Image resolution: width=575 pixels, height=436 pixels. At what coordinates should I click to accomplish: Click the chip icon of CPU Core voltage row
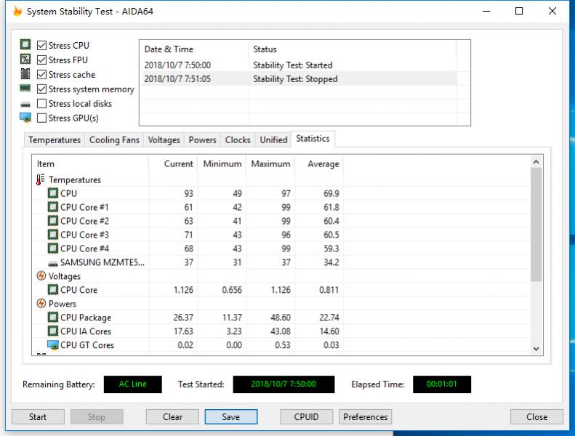(53, 290)
